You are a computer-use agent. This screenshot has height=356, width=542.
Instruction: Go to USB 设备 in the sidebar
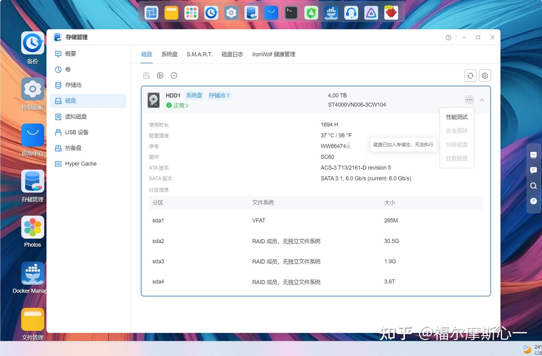coord(88,132)
